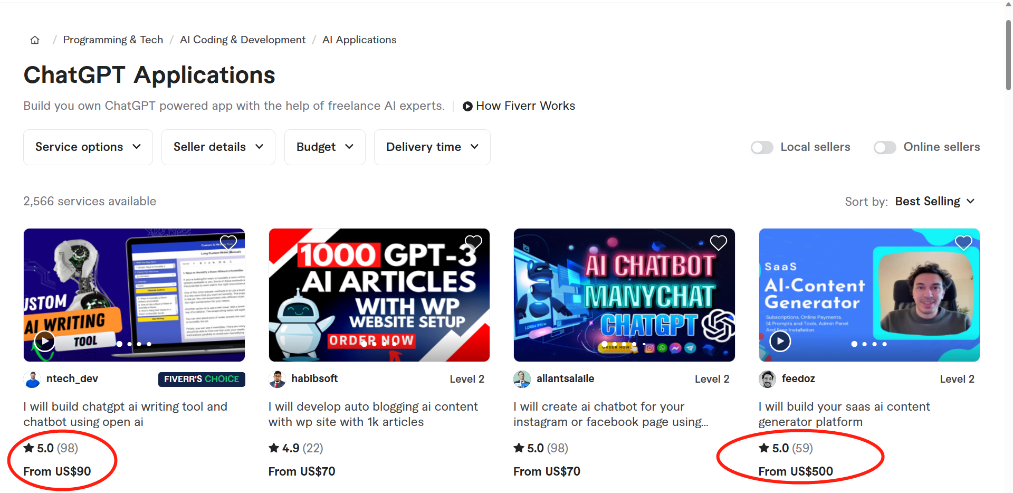Open ntech_dev's profile avatar
The image size is (1013, 493).
[x=33, y=379]
